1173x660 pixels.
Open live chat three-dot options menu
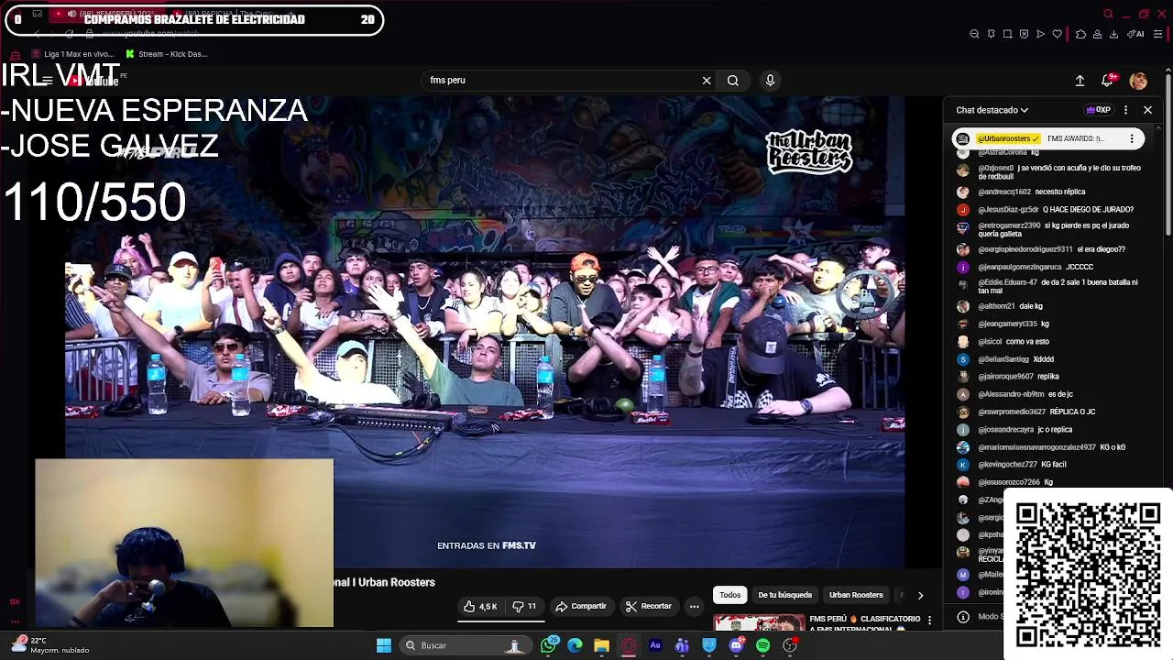1125,110
